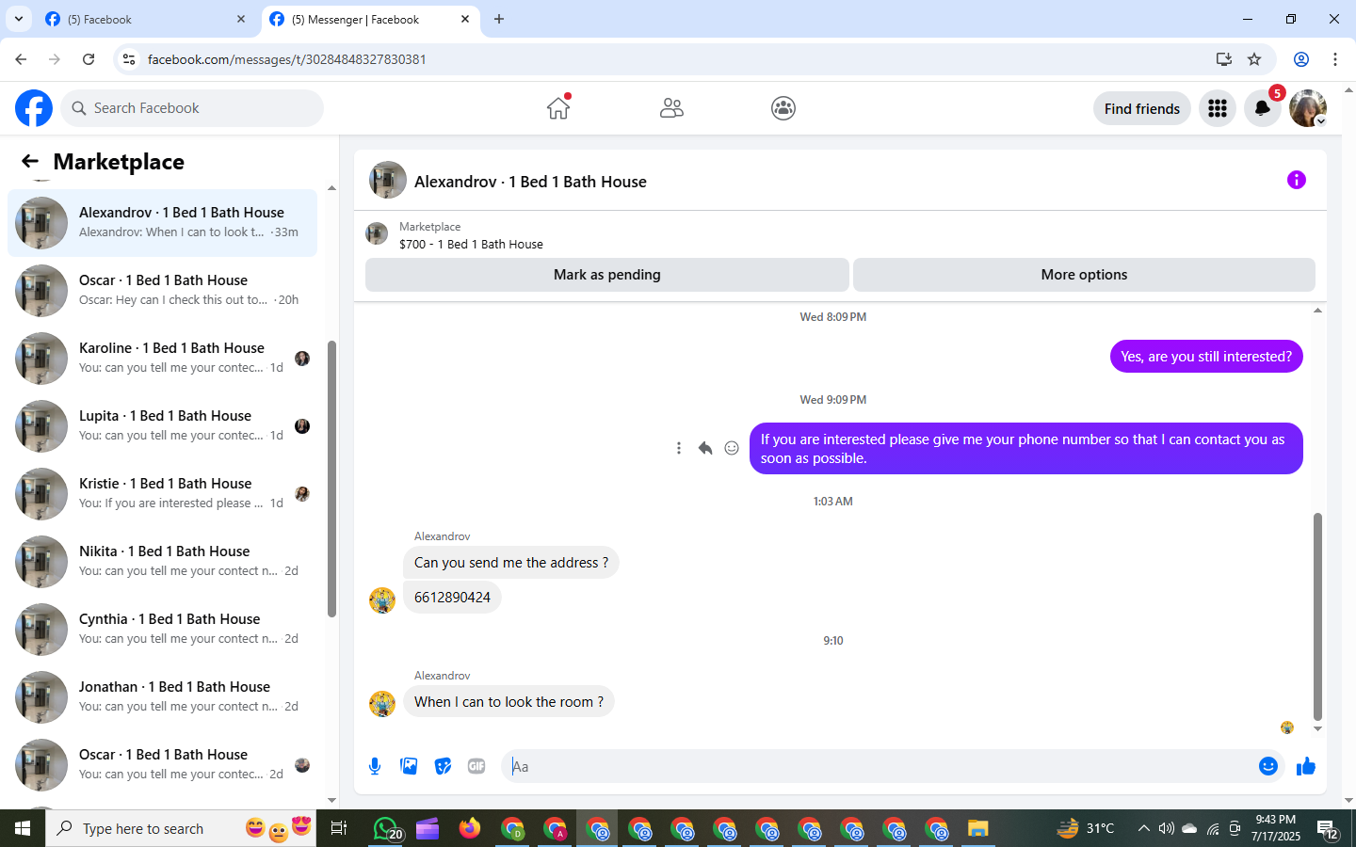The width and height of the screenshot is (1356, 847).
Task: Open the Alexandrov conversation in the list
Action: click(x=163, y=223)
